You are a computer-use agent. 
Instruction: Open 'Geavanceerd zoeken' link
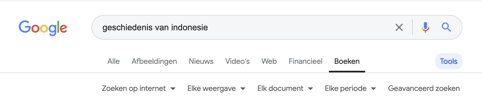[x=424, y=88]
